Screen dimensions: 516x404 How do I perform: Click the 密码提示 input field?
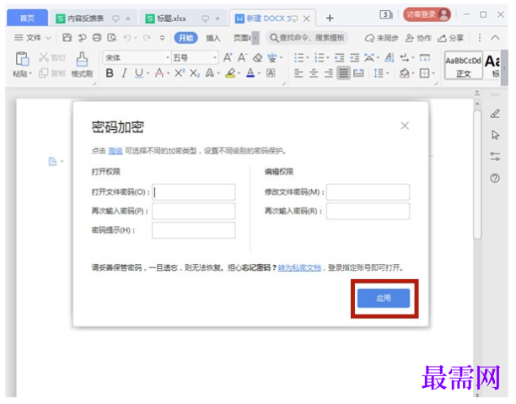click(x=194, y=230)
